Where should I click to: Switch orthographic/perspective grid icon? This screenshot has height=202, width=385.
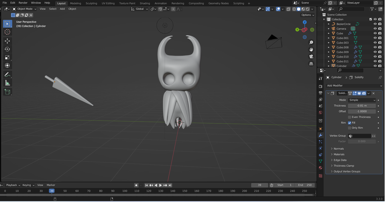311,64
